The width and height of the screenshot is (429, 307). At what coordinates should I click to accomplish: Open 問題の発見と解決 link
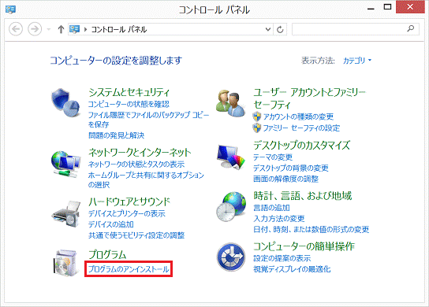tap(116, 135)
